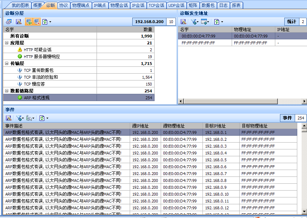Refresh the 诊断发生地址 panel
The width and height of the screenshot is (307, 218).
[x=216, y=22]
